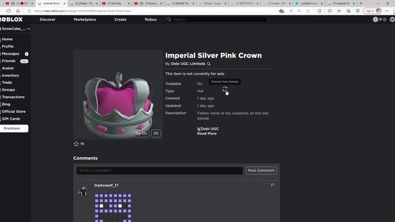Open Groups in the sidebar
This screenshot has width=395, height=222.
click(x=8, y=90)
